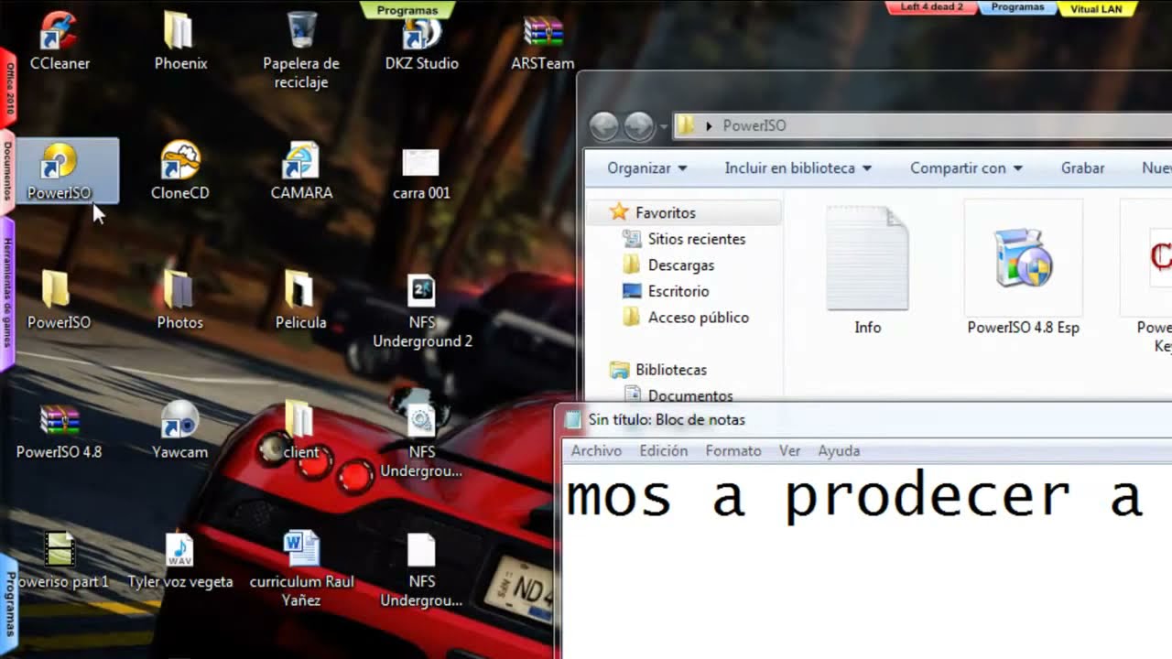Screen dimensions: 1172x659
Task: Launch the CloneCD desktop shortcut
Action: (x=180, y=171)
